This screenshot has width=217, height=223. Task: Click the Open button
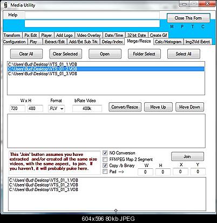[105, 54]
